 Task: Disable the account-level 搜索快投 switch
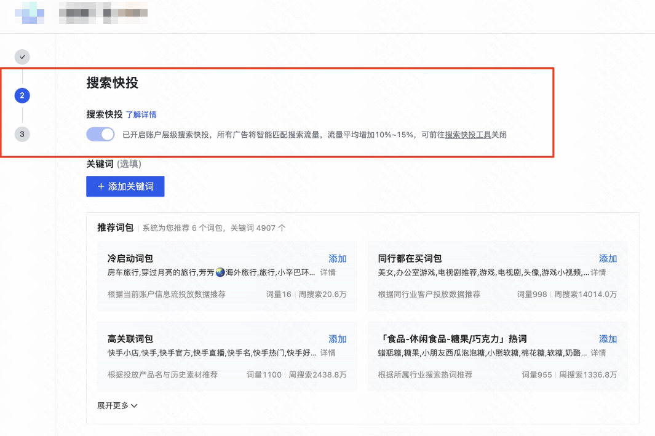(100, 133)
